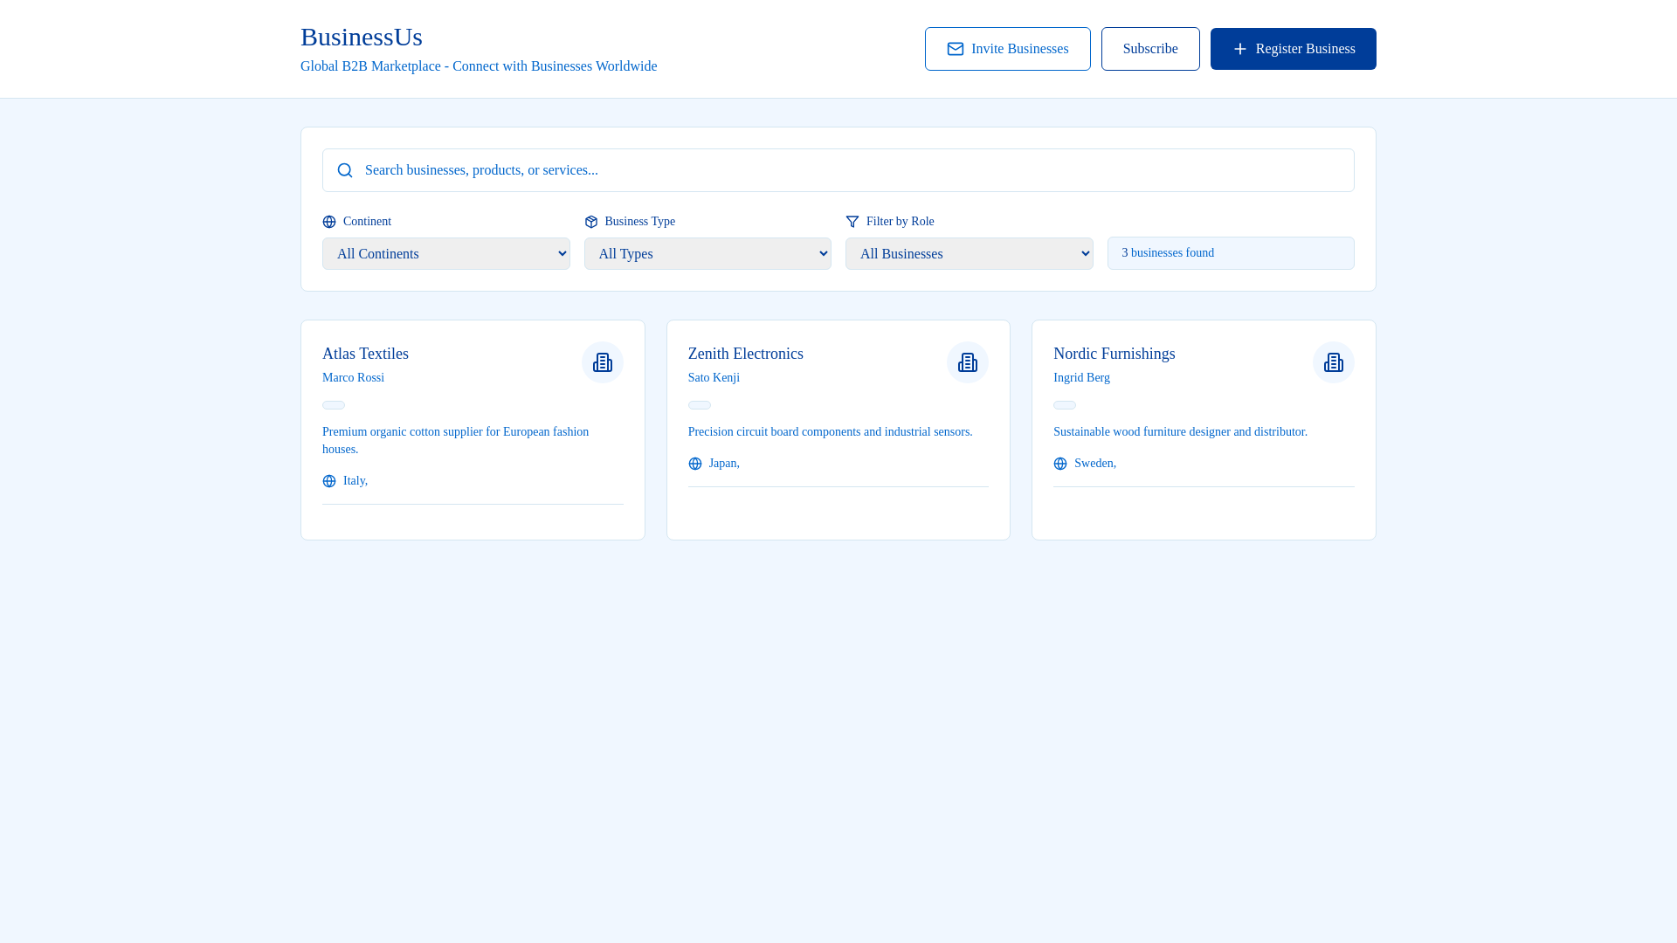
Task: Open the Atlas Textiles card title
Action: point(365,354)
